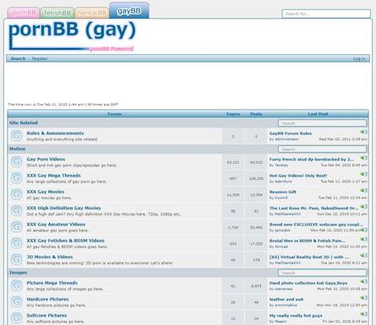Click forum icon beside Rules & Announcements
This screenshot has width=376, height=325.
pos(17,136)
